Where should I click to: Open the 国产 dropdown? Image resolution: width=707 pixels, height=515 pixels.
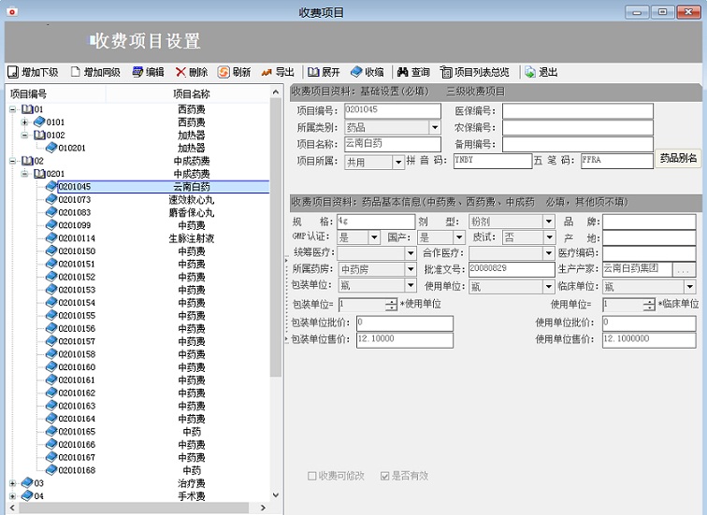pos(459,237)
